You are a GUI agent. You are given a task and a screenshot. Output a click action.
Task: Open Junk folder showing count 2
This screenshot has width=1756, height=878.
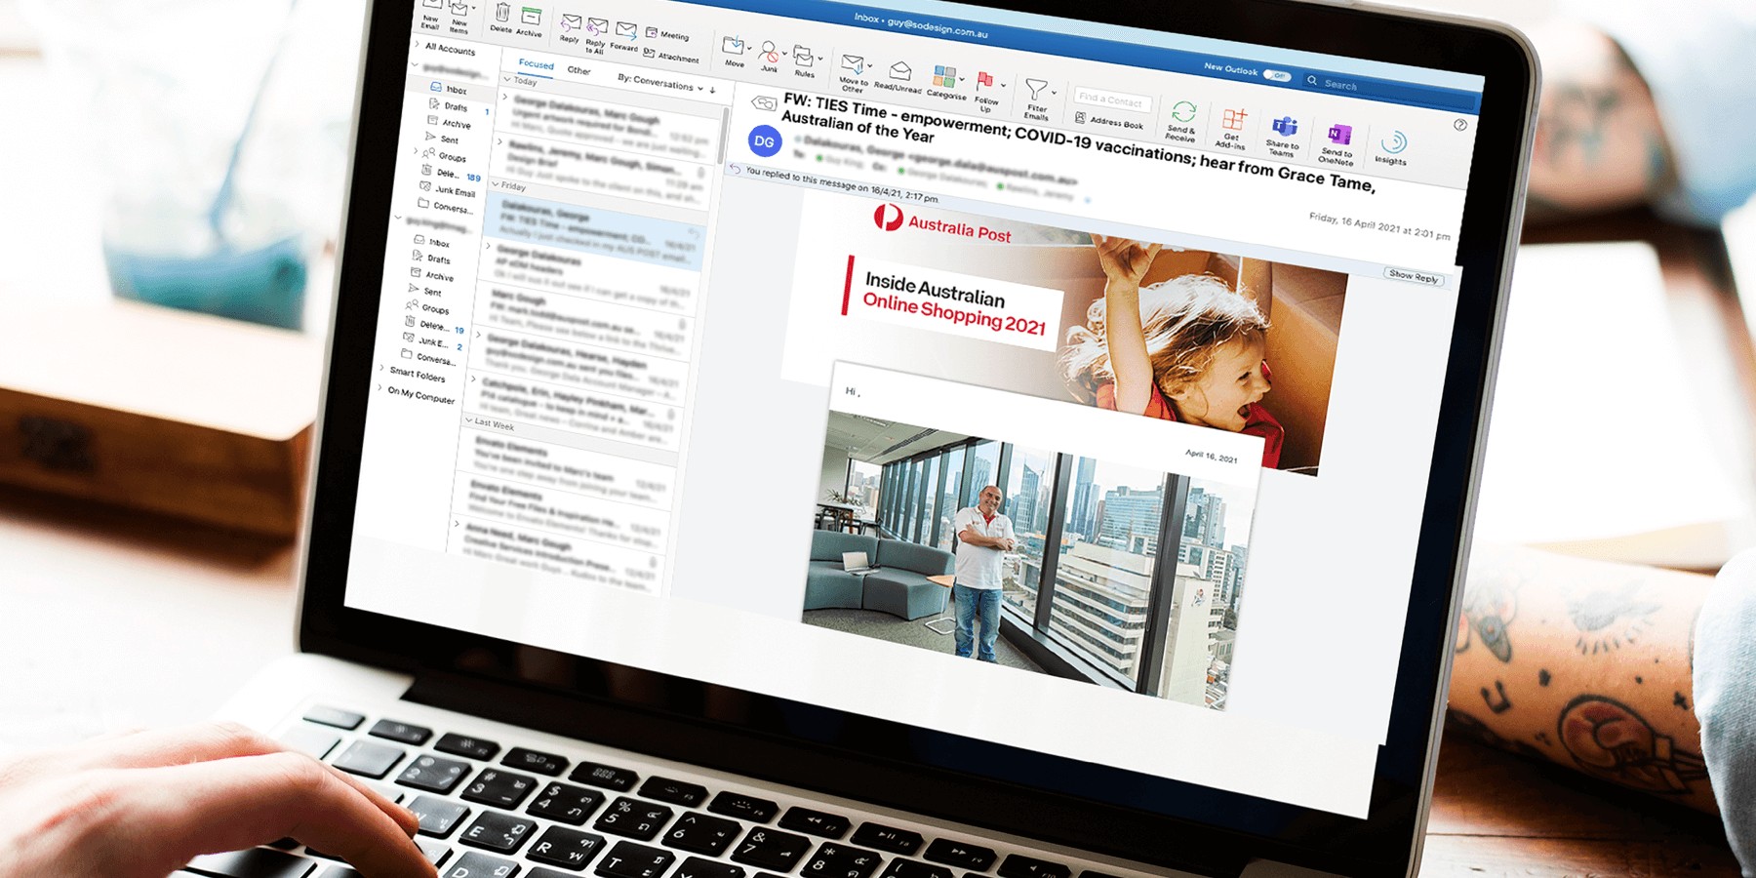click(433, 342)
